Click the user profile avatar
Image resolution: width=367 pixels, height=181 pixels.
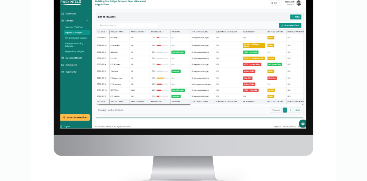[x=299, y=3]
